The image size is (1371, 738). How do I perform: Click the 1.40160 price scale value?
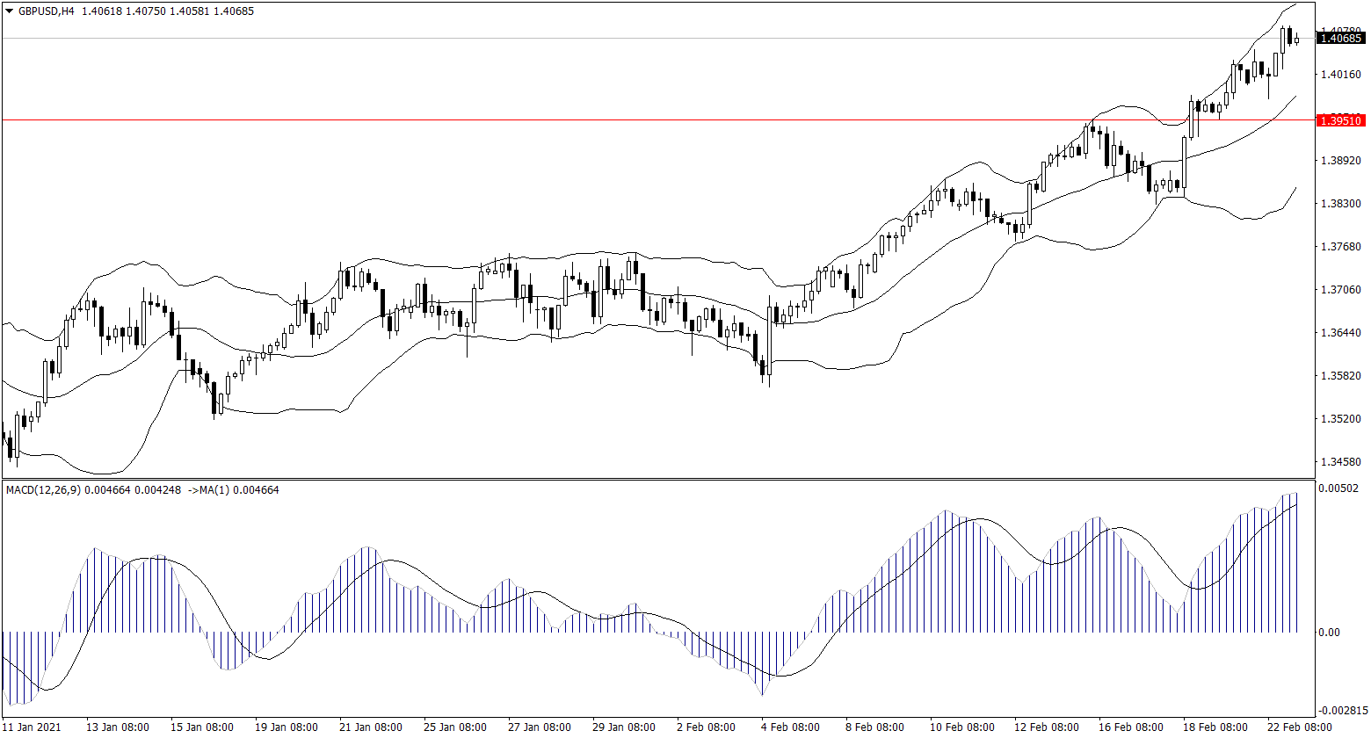click(x=1340, y=75)
